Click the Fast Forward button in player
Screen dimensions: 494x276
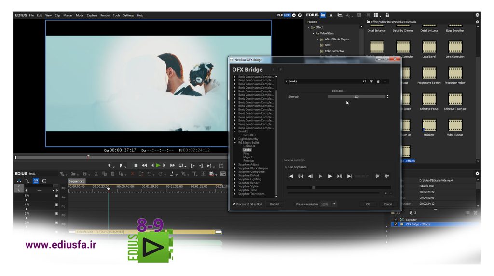coord(172,165)
